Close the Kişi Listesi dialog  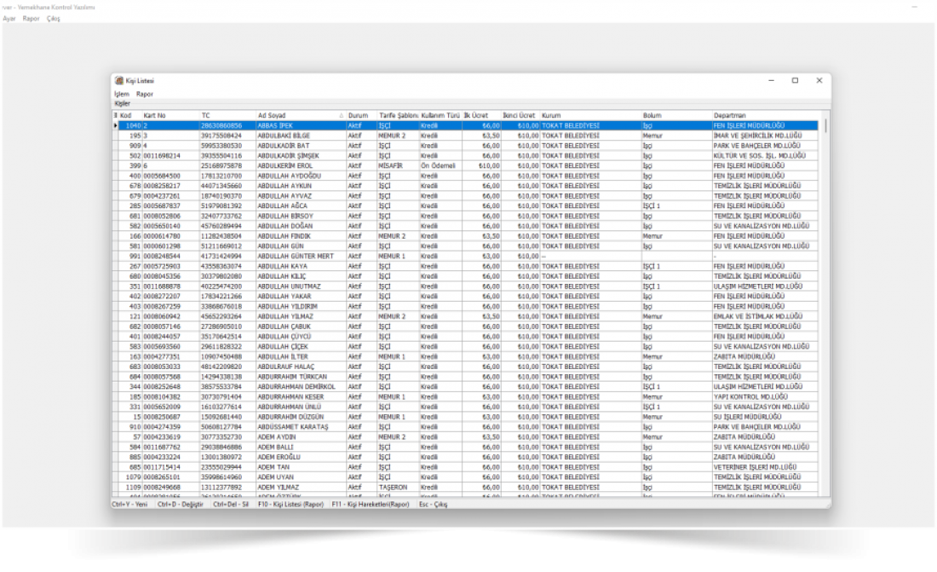point(819,81)
